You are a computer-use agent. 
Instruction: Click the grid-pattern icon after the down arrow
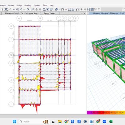tap(44, 9)
